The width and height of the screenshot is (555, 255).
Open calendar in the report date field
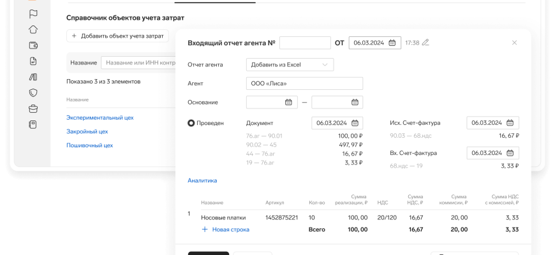(392, 43)
